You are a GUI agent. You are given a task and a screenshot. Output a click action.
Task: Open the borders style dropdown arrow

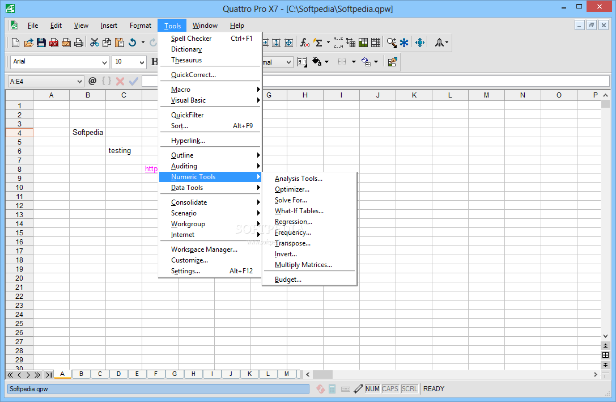coord(354,62)
